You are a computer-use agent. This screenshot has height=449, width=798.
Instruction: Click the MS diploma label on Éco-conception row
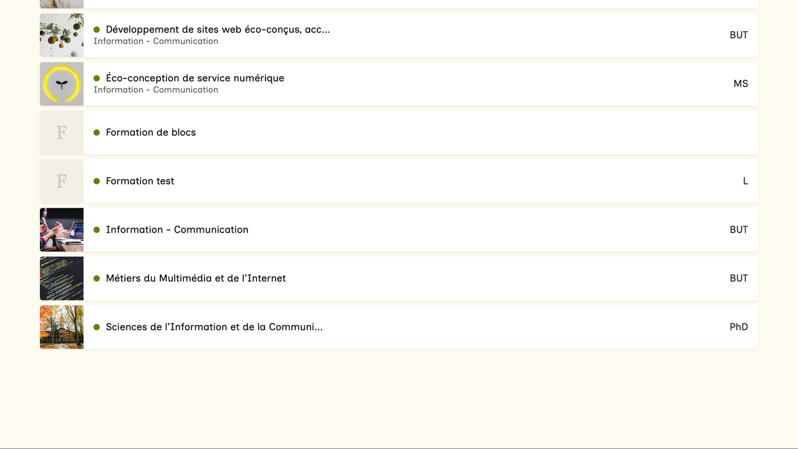point(741,84)
